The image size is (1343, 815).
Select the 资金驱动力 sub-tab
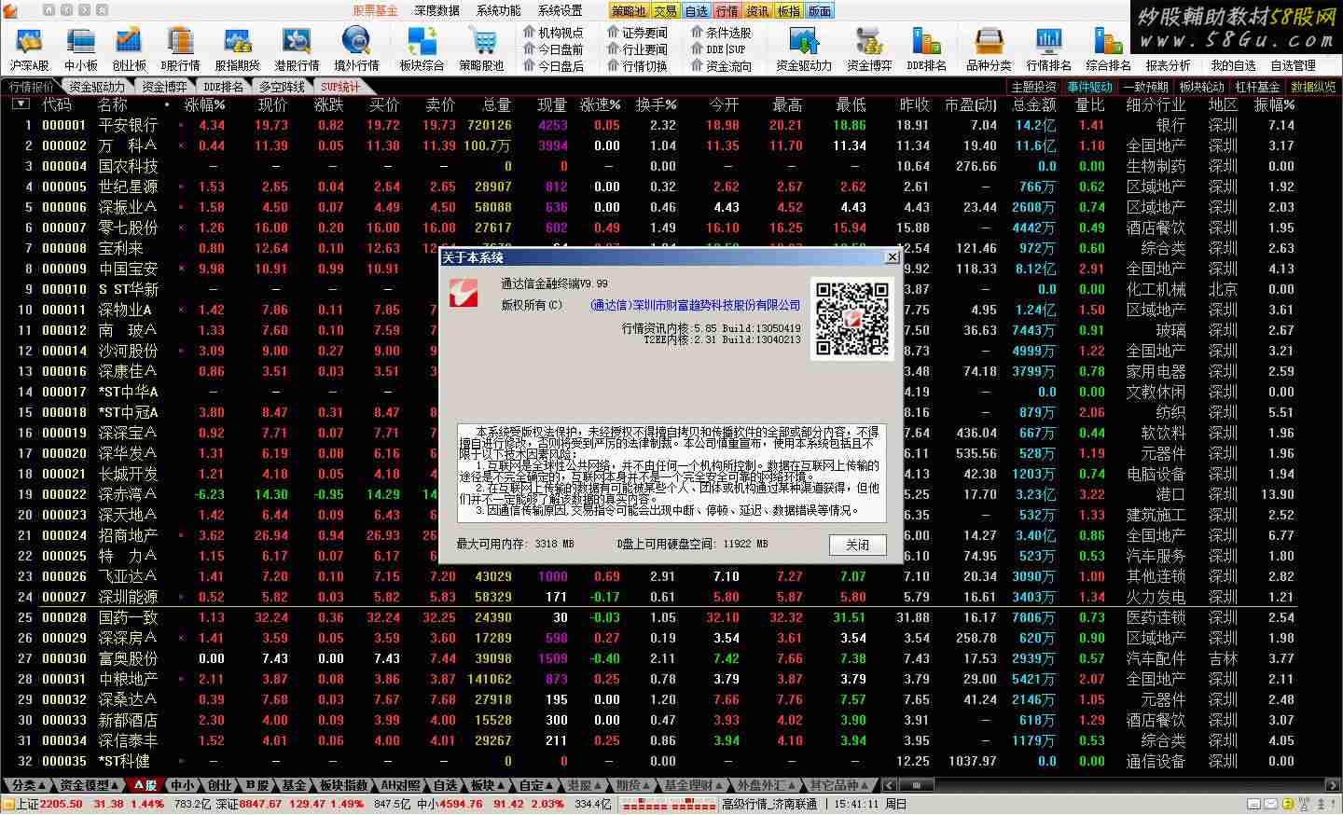(96, 87)
